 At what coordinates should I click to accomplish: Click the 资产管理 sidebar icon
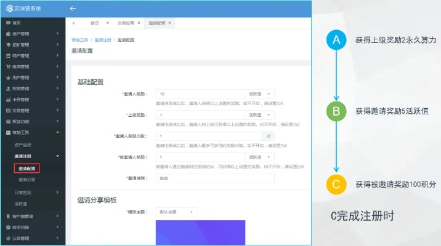7,33
